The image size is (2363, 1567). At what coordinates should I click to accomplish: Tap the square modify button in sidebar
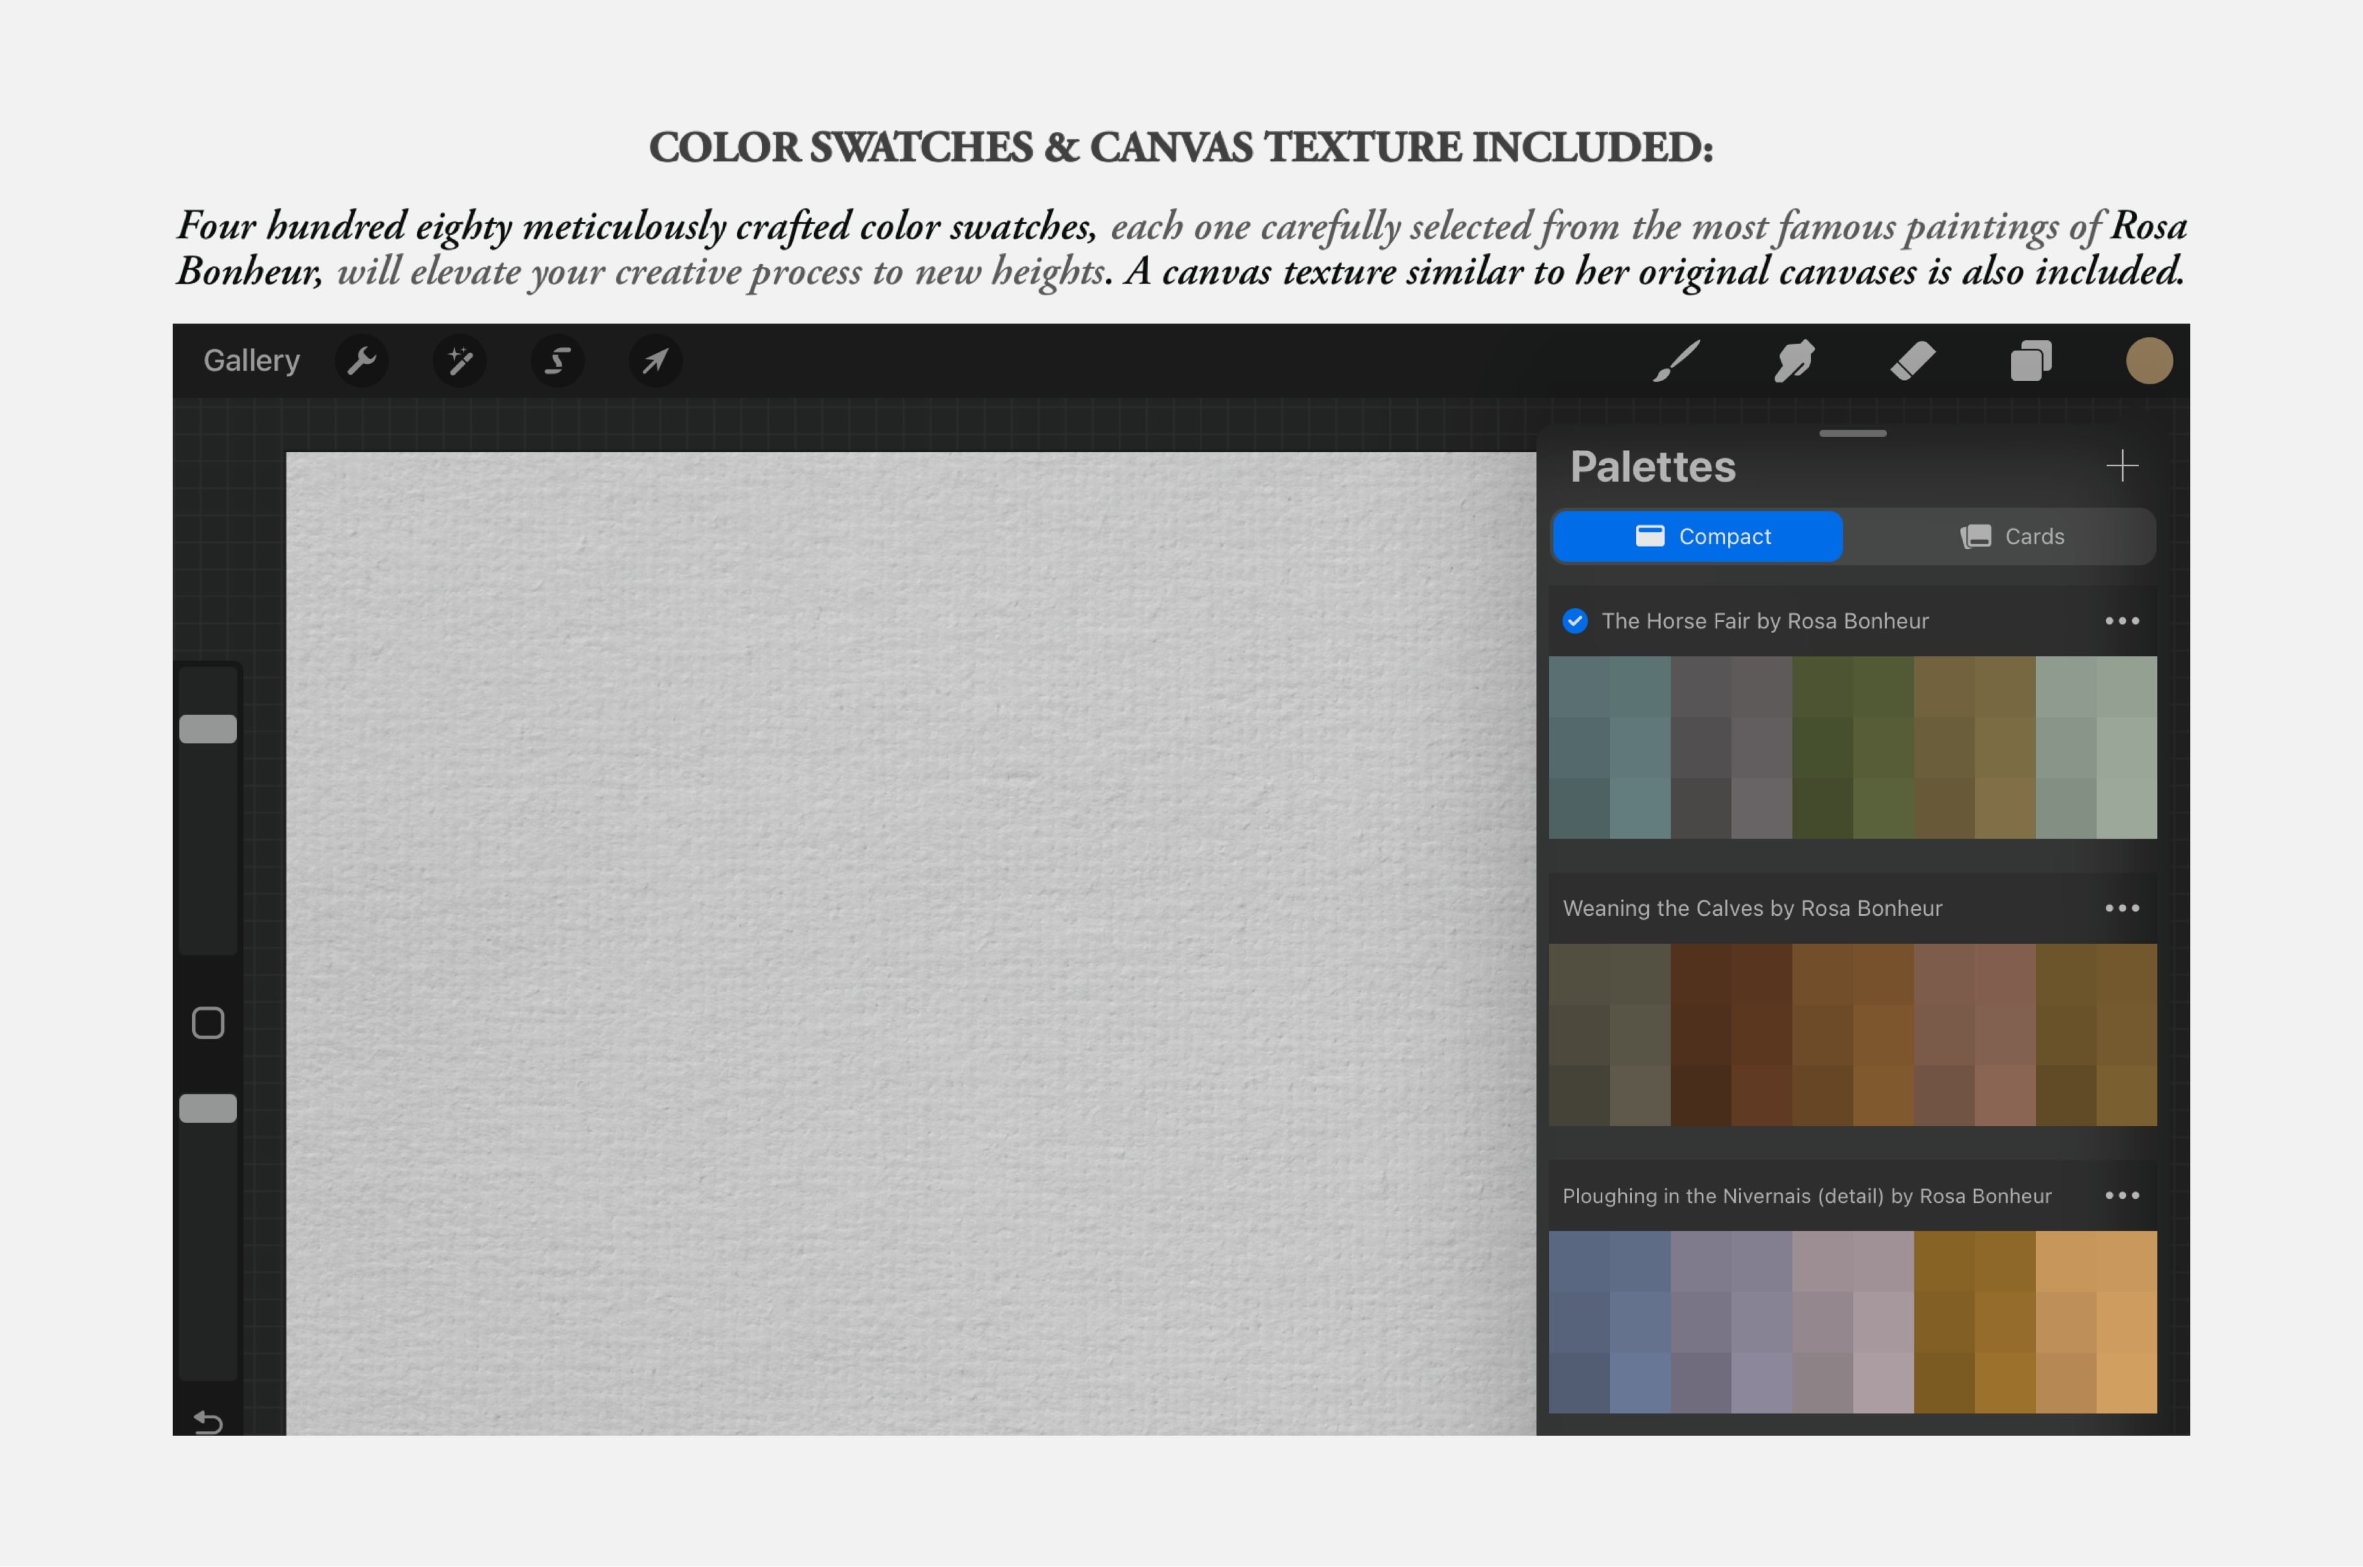click(208, 1022)
